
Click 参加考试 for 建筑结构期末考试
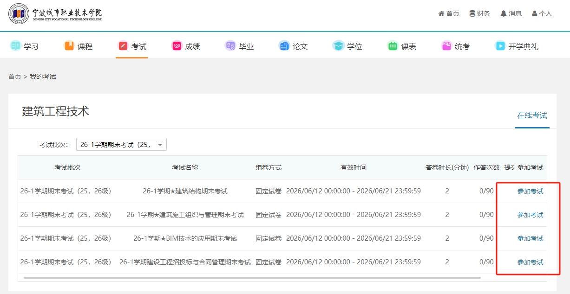(530, 191)
